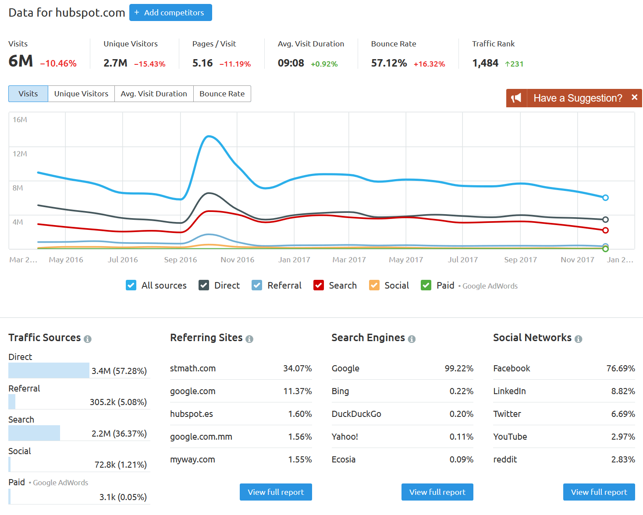Disable the Referral series checkbox
The height and width of the screenshot is (515, 643).
[x=257, y=286]
